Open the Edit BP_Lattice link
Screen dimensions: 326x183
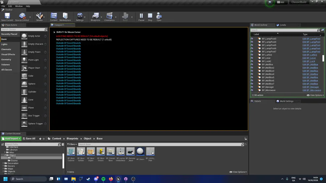[x=310, y=55]
